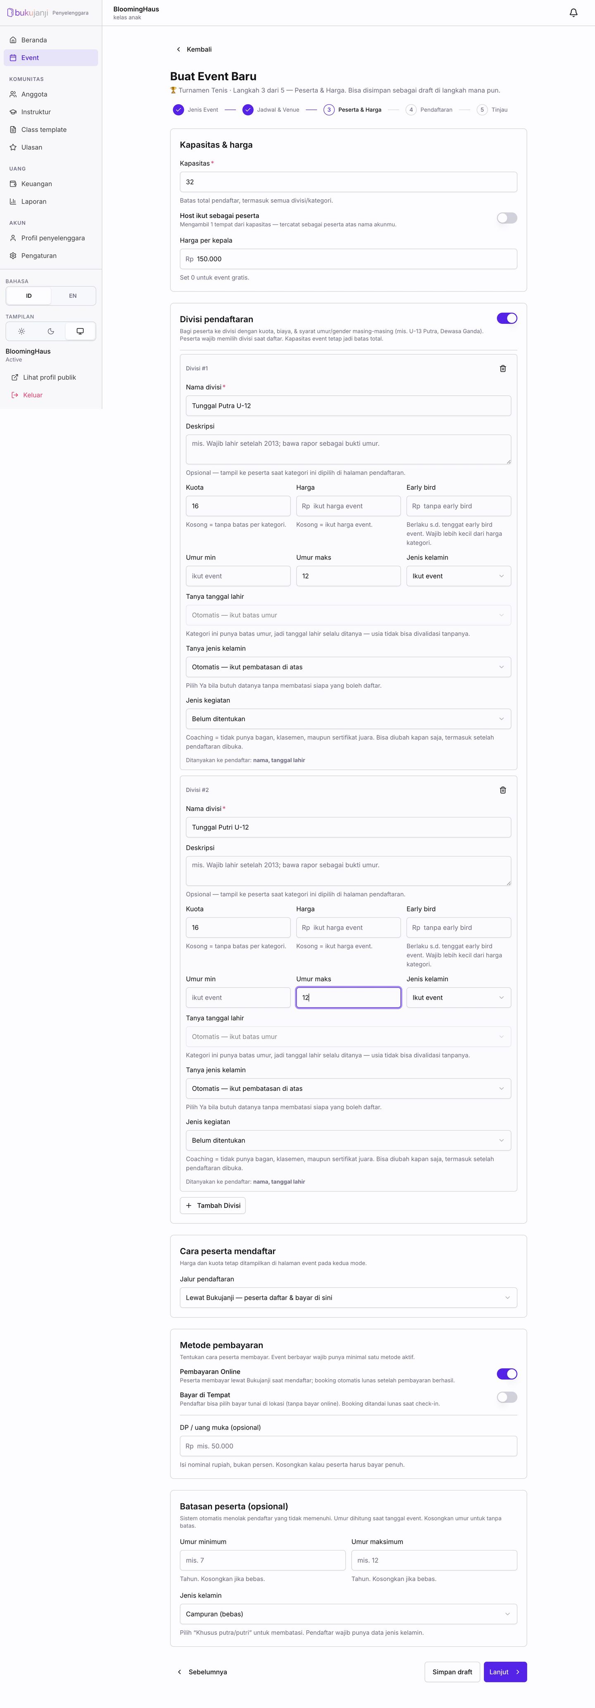Click the Beranda home icon
Image resolution: width=595 pixels, height=1708 pixels.
tap(13, 41)
